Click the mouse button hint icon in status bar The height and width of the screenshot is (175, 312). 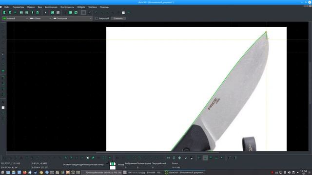(x=113, y=165)
